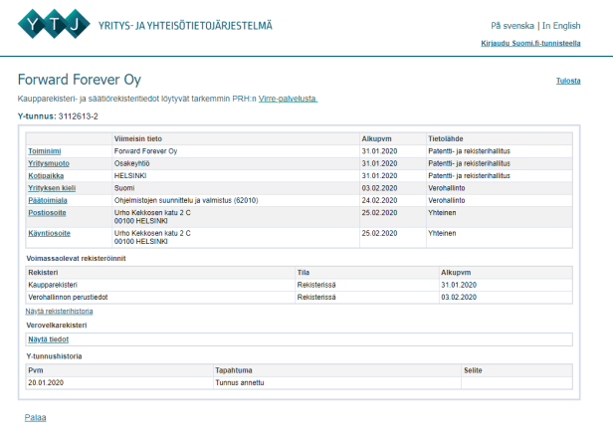Click the Y-tunnushistoria section heading

[x=54, y=356]
